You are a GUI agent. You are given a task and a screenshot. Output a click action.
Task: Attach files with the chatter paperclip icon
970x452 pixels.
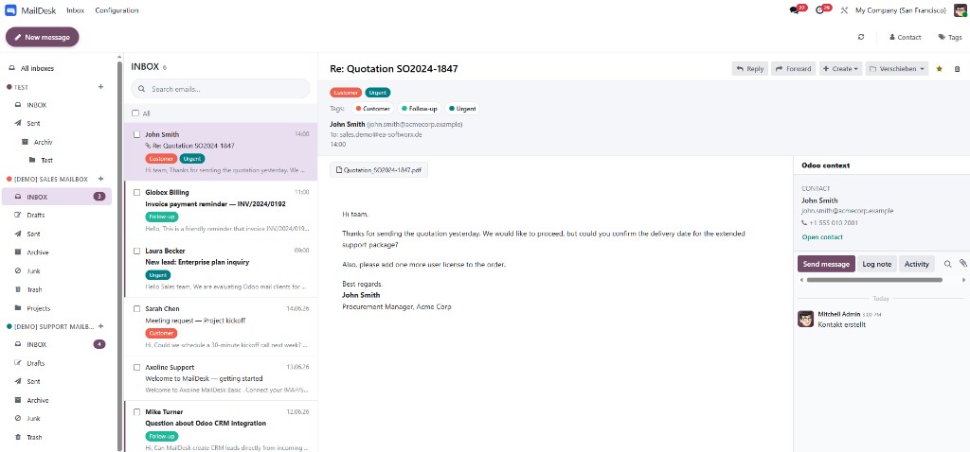(962, 263)
